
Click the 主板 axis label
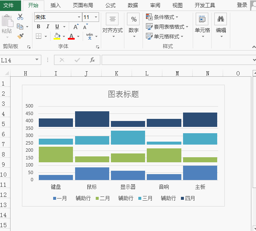(200, 187)
